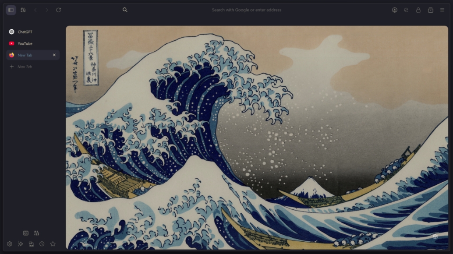Open the archive box icon in toolbar

[431, 10]
